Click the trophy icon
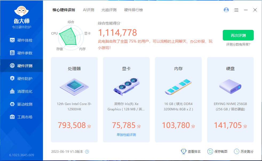Viewport: 262px width, 161px height. coord(184,151)
